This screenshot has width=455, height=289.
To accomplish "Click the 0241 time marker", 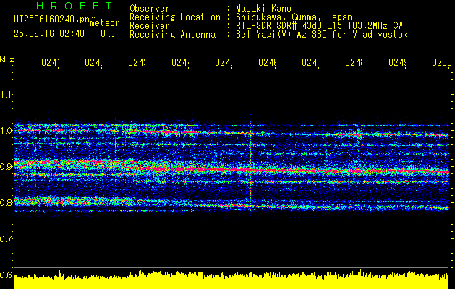I will 50,62.
